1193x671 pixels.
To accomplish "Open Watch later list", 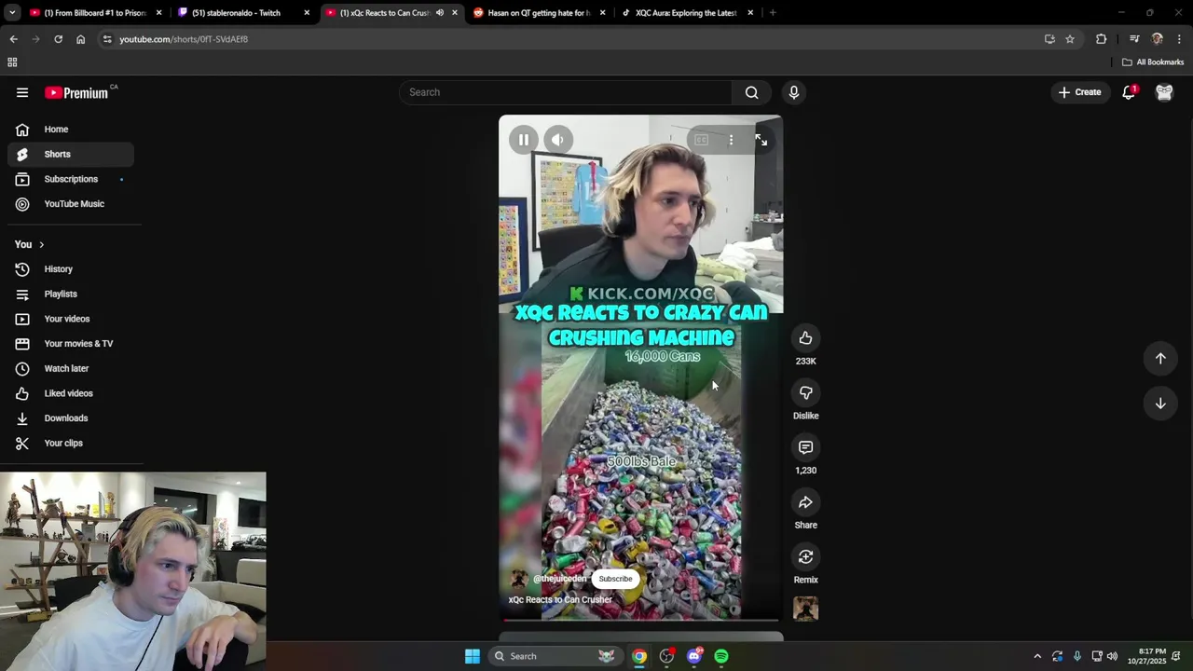I will pyautogui.click(x=71, y=368).
